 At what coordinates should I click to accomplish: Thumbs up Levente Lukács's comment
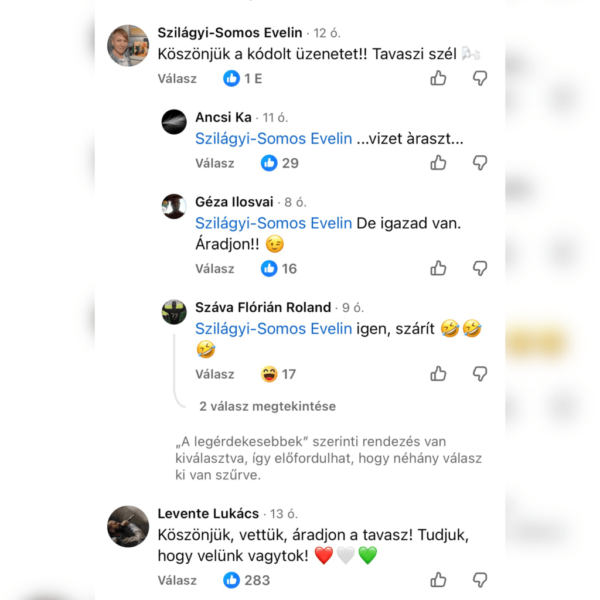[438, 579]
